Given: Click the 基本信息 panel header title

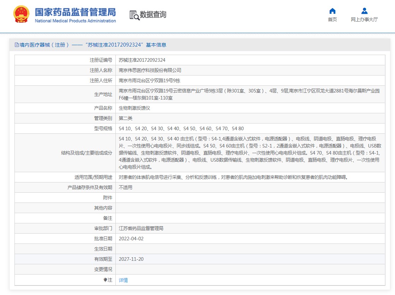Looking at the screenshot, I should 93,45.
